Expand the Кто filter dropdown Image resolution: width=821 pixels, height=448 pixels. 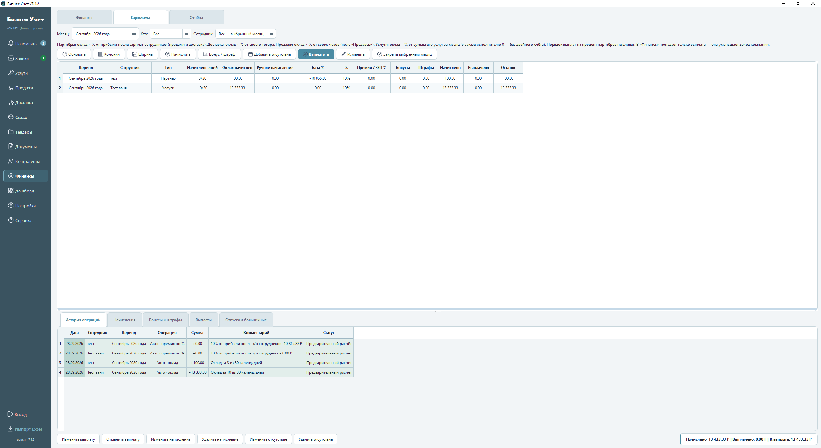click(x=187, y=34)
